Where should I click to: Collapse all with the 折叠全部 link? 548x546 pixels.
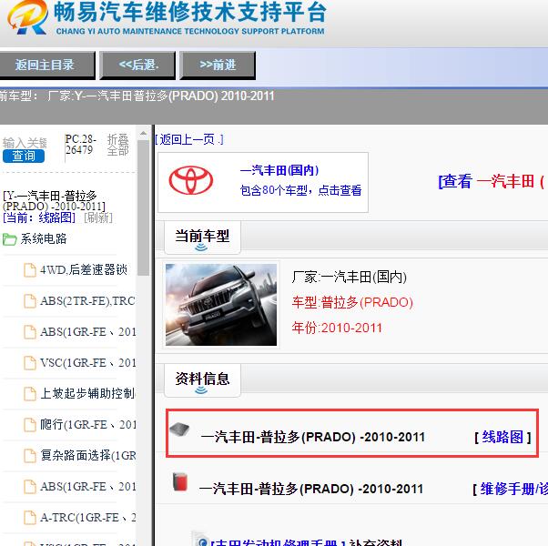[x=117, y=145]
